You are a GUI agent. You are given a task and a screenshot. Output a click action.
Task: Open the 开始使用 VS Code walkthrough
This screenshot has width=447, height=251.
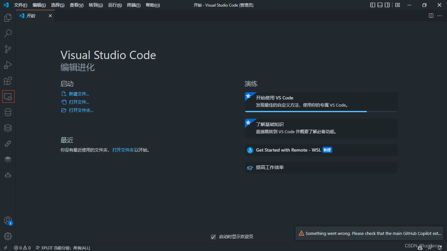321,102
